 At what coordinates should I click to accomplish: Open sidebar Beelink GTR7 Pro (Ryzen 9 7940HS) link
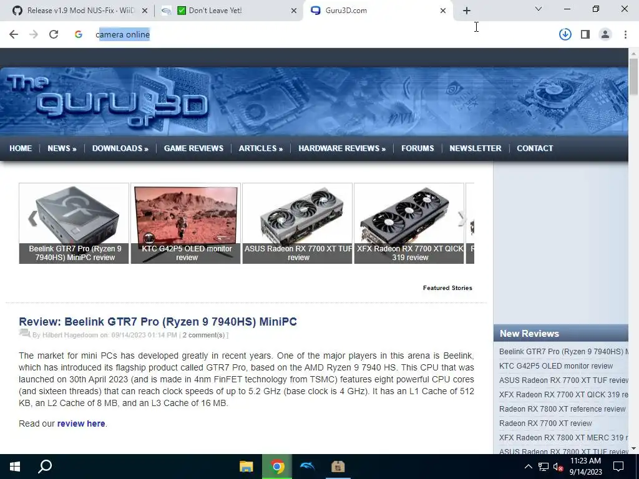[563, 352]
